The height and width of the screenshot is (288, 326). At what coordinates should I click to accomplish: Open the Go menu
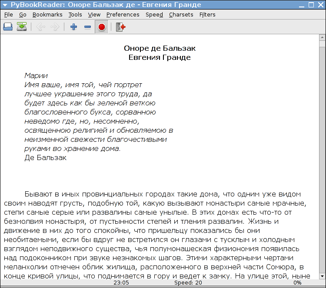point(23,14)
